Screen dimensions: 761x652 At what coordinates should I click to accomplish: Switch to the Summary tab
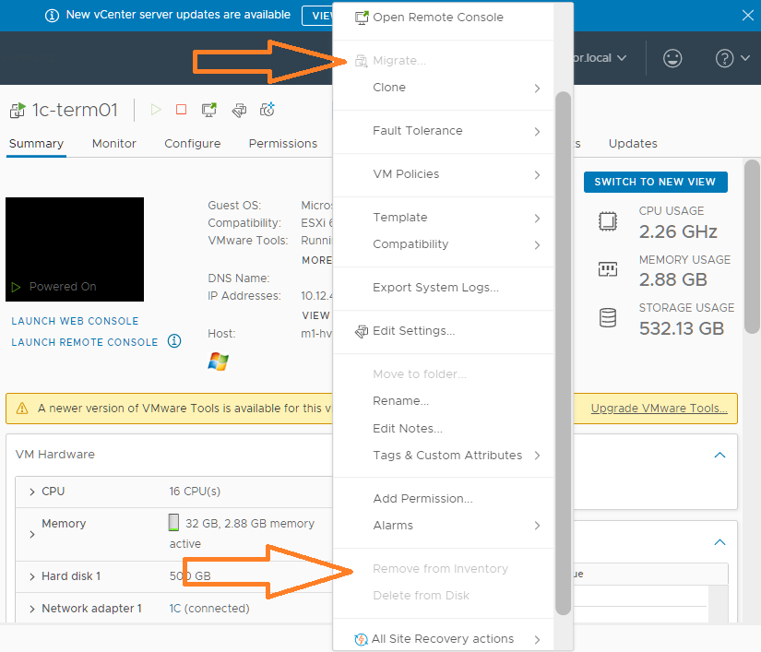click(36, 144)
